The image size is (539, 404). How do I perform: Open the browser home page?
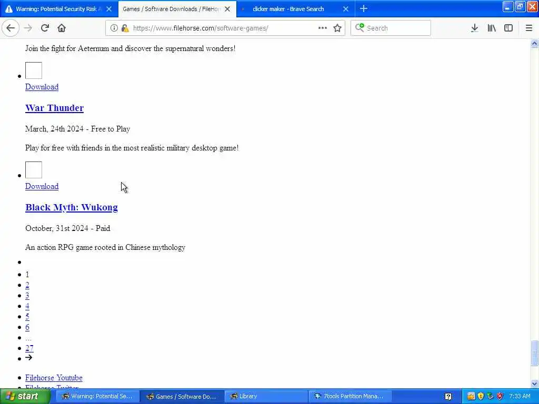click(62, 28)
